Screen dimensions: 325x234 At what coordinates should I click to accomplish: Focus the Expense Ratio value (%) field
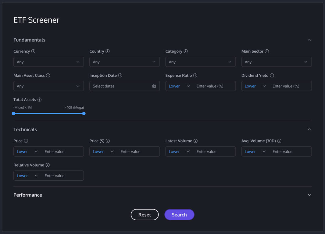215,86
